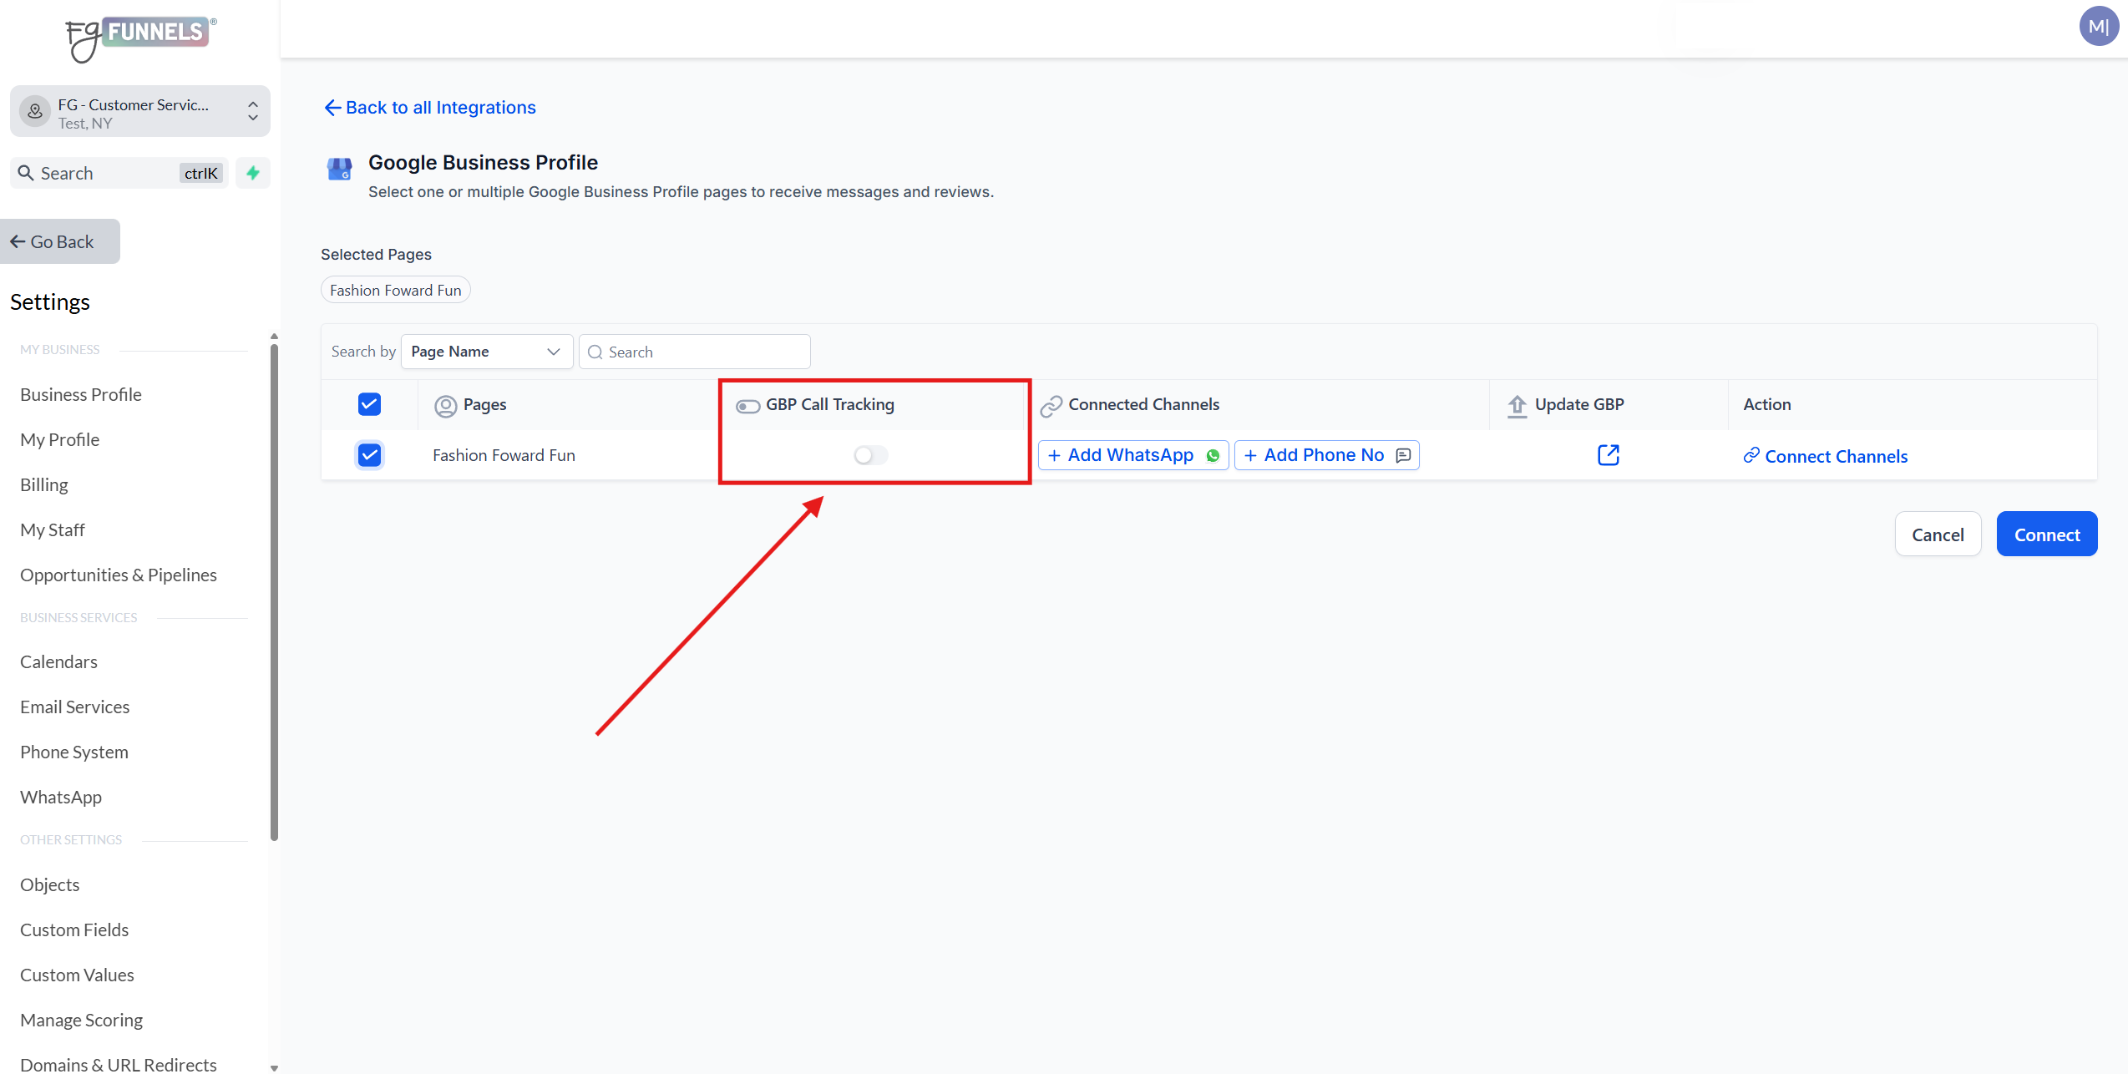The height and width of the screenshot is (1074, 2128).
Task: Uncheck the Fashion Foward Fun row checkbox
Action: (369, 455)
